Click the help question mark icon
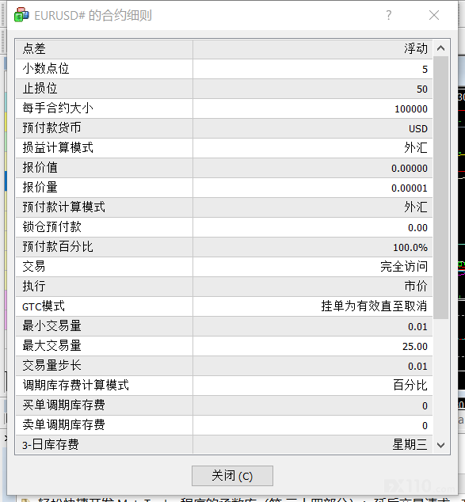465x502 pixels. [388, 15]
